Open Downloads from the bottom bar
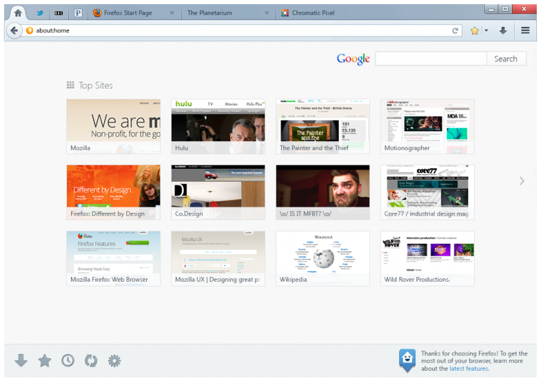Image resolution: width=541 pixels, height=381 pixels. click(x=21, y=361)
